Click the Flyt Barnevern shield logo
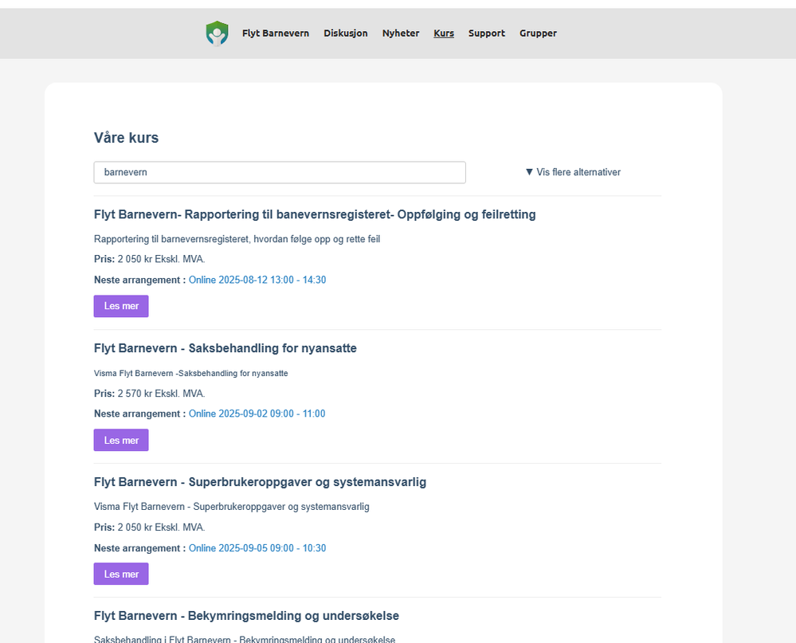The width and height of the screenshot is (796, 643). click(x=217, y=33)
